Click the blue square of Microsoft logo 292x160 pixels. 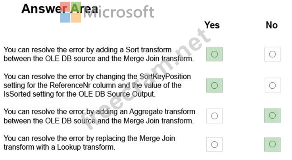point(65,18)
